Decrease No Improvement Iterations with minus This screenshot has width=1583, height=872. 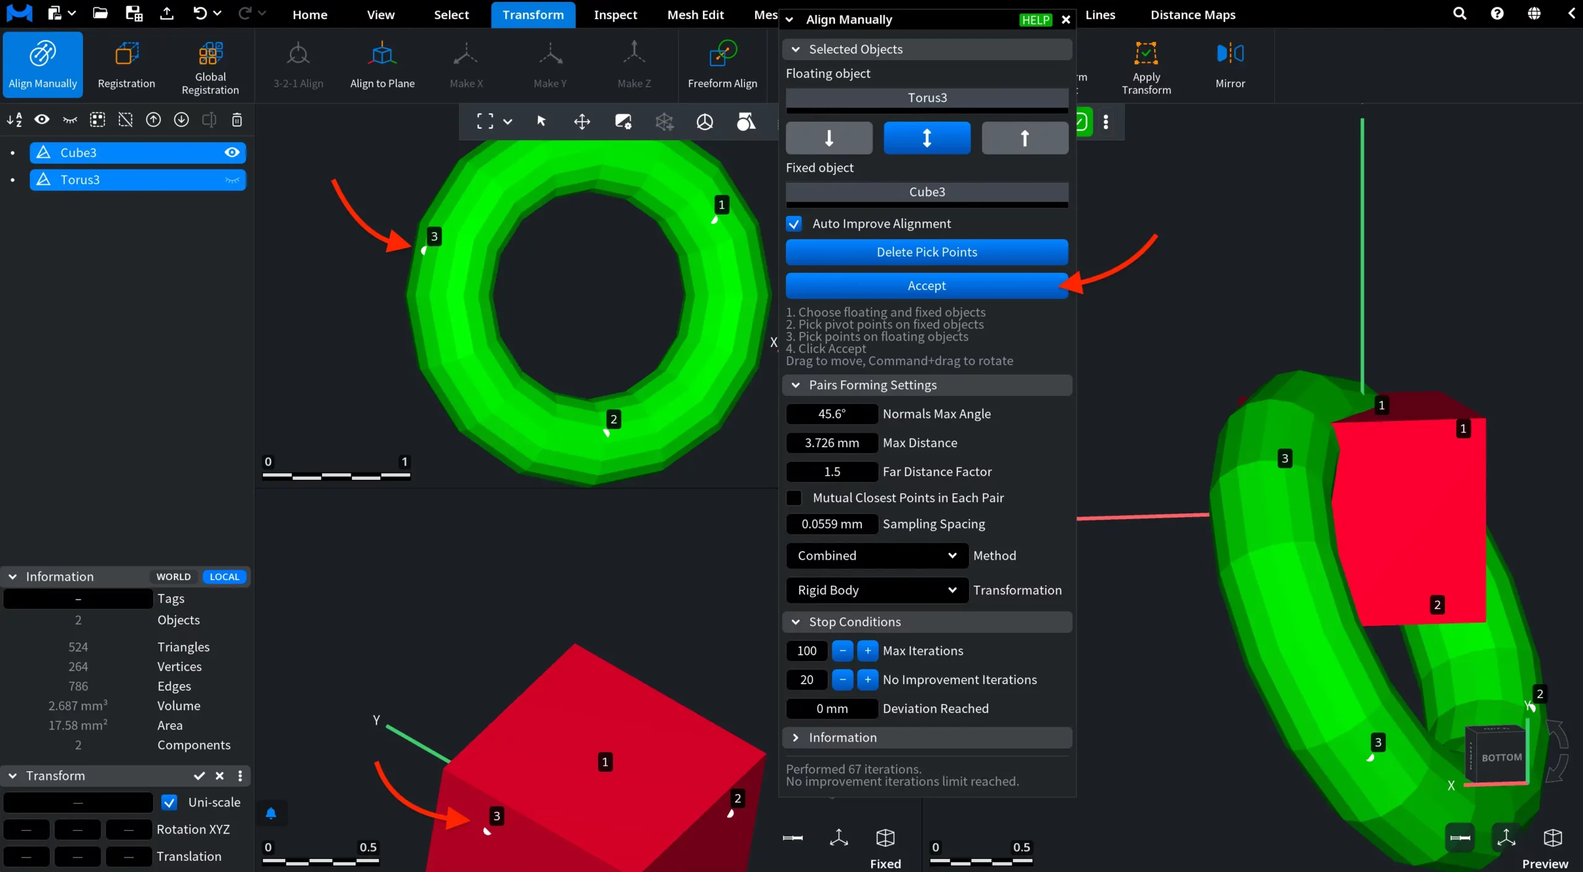[842, 680]
